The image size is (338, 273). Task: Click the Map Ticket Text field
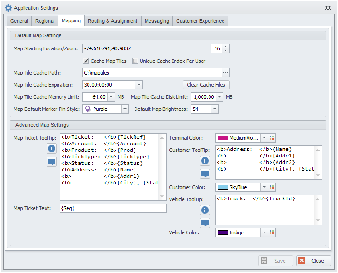coord(113,208)
